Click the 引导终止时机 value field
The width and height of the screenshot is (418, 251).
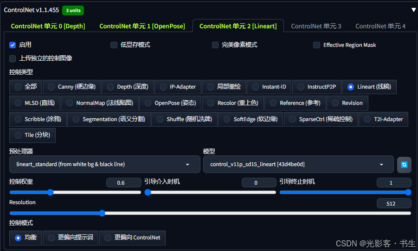[x=394, y=183]
